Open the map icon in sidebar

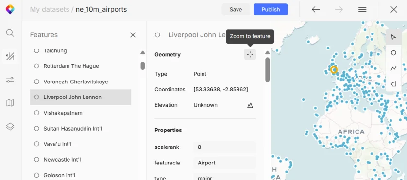pos(10,103)
